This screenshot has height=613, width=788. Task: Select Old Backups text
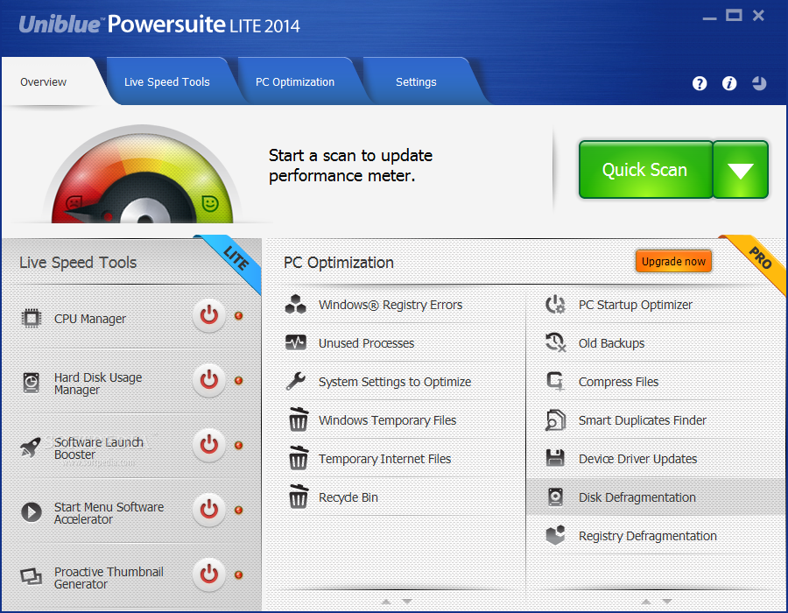[x=612, y=343]
